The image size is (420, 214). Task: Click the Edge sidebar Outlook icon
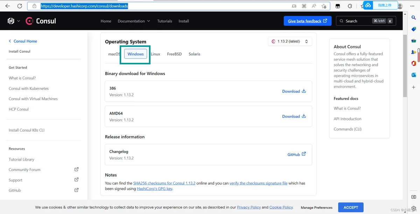pyautogui.click(x=413, y=75)
